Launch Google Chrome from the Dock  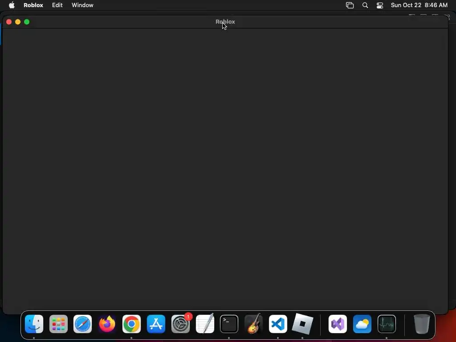(131, 324)
